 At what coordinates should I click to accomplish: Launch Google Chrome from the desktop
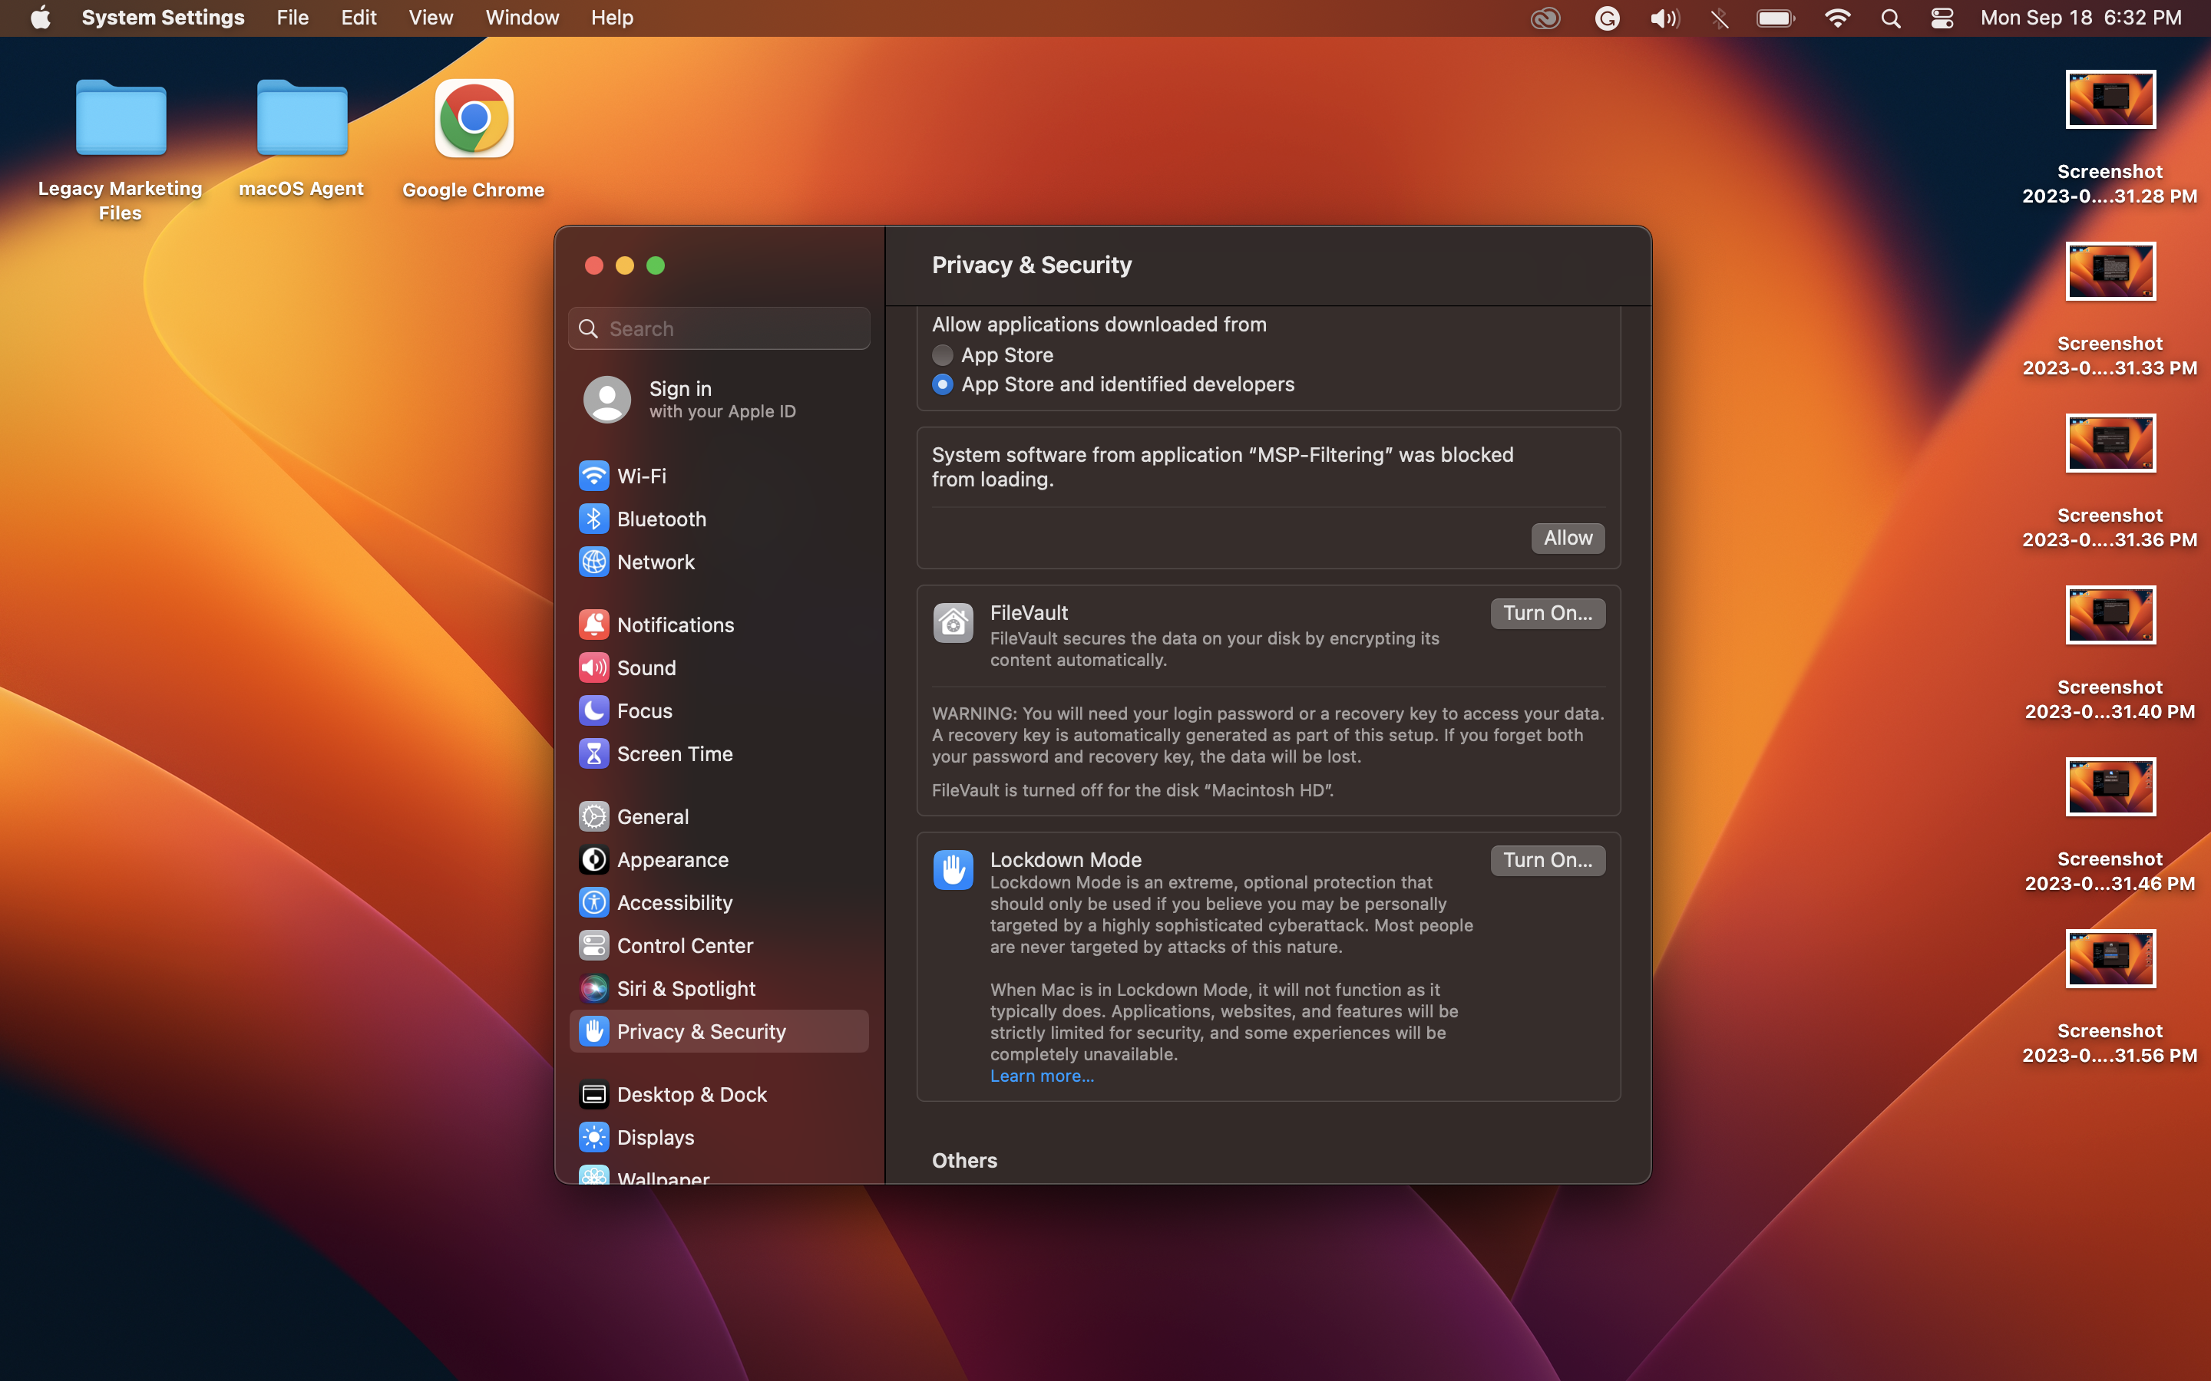click(x=472, y=117)
